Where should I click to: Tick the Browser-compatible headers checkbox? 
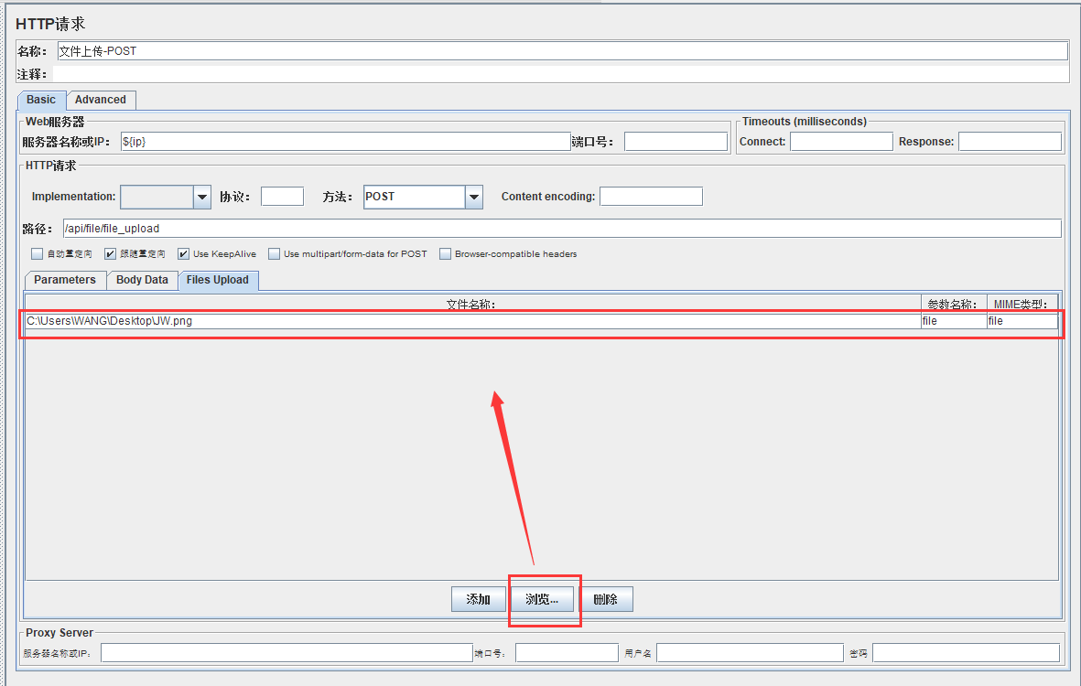click(x=446, y=254)
